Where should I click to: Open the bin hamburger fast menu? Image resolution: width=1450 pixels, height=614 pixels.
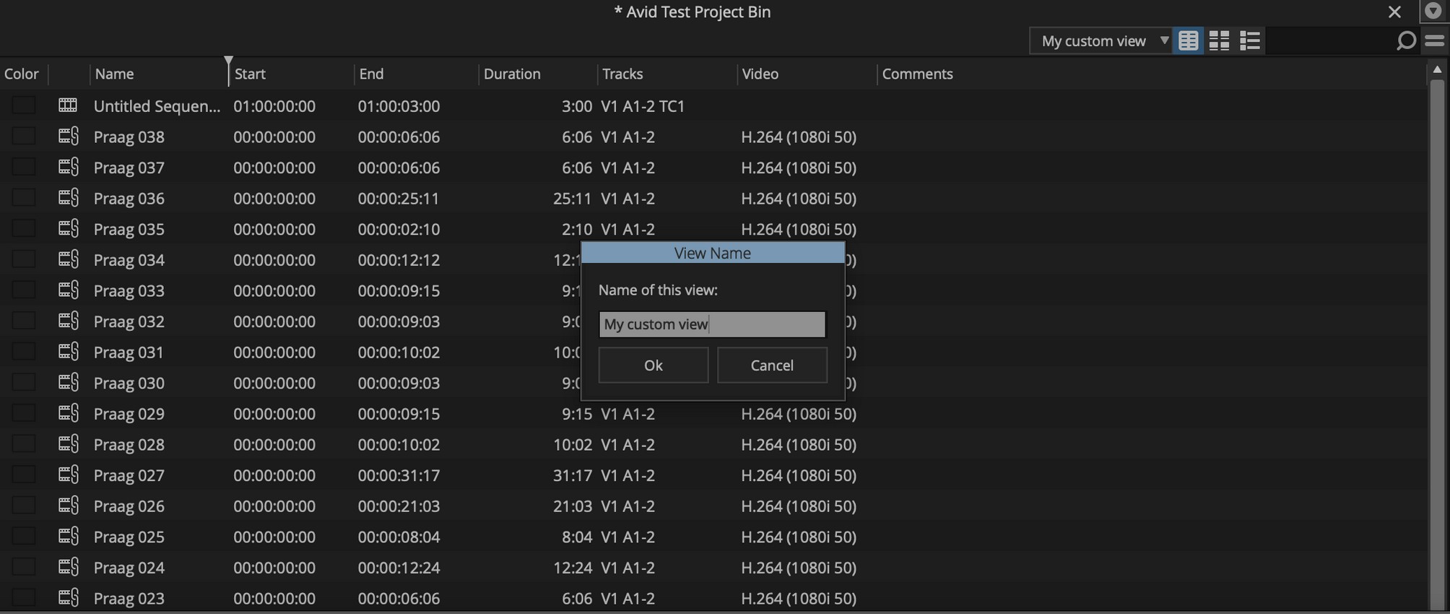[1435, 40]
